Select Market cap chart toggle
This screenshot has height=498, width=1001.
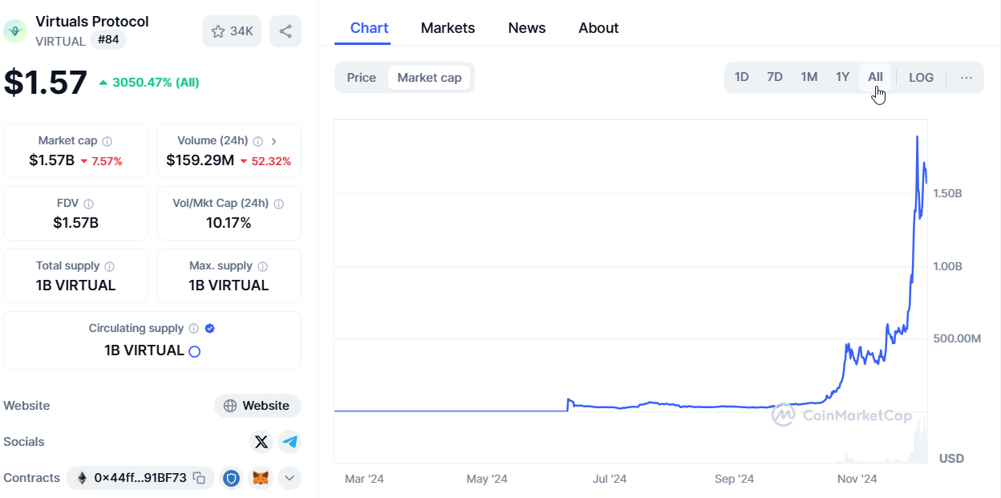click(x=430, y=78)
